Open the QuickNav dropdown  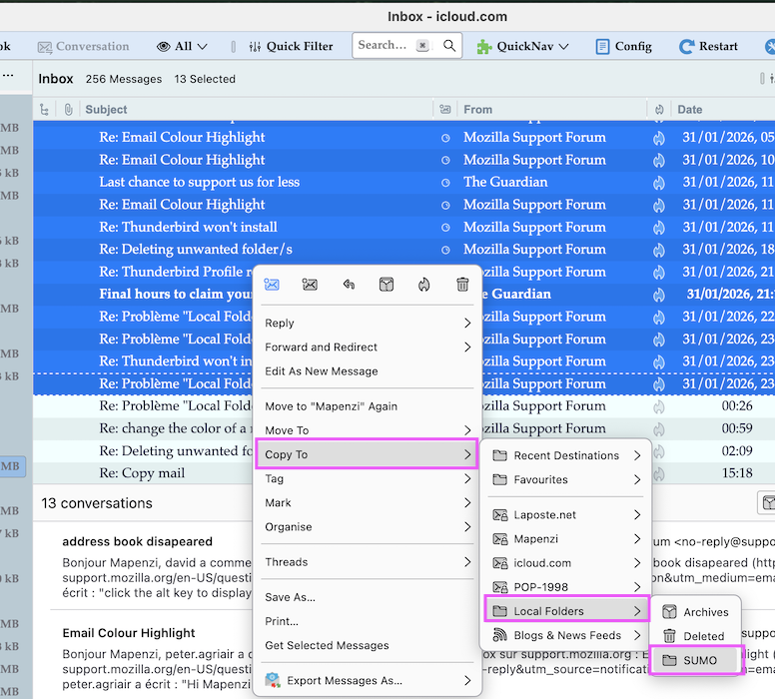522,46
